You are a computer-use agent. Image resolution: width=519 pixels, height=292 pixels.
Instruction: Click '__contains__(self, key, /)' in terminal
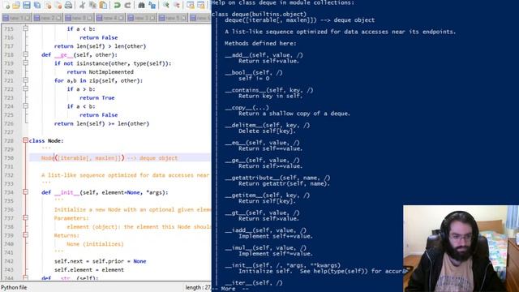(268, 90)
